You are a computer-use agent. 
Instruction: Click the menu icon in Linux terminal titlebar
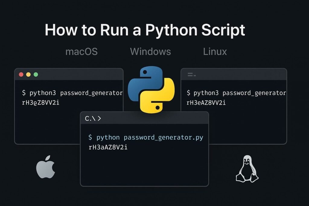pos(192,74)
